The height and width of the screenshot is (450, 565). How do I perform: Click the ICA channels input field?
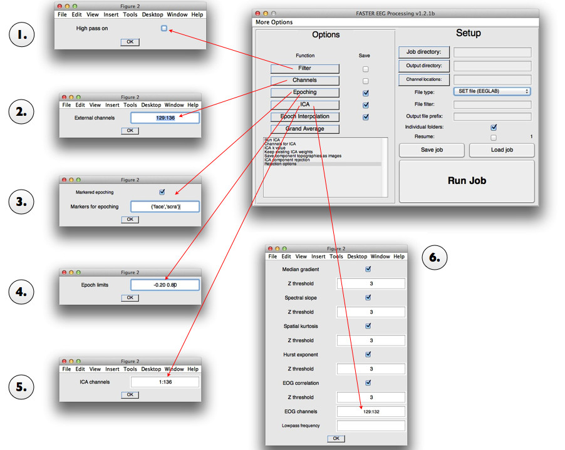165,382
